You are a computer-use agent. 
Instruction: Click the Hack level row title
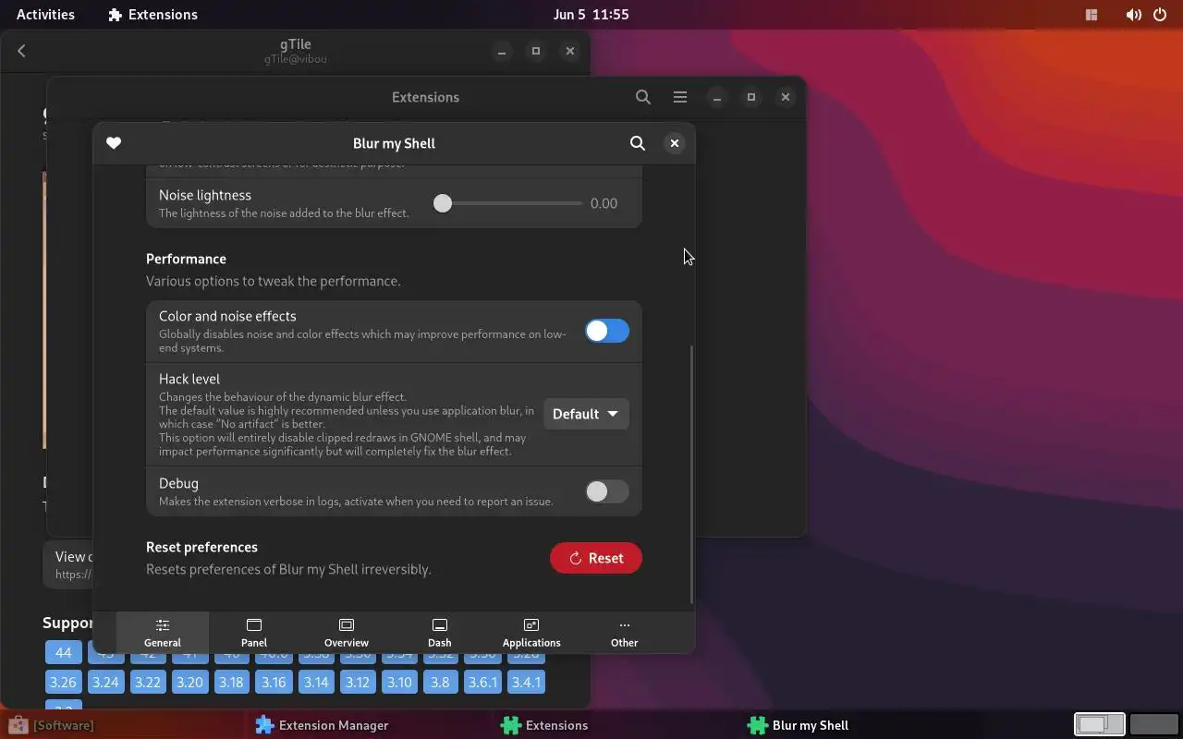[189, 379]
